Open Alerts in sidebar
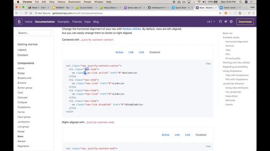270x151 pixels. pyautogui.click(x=21, y=68)
